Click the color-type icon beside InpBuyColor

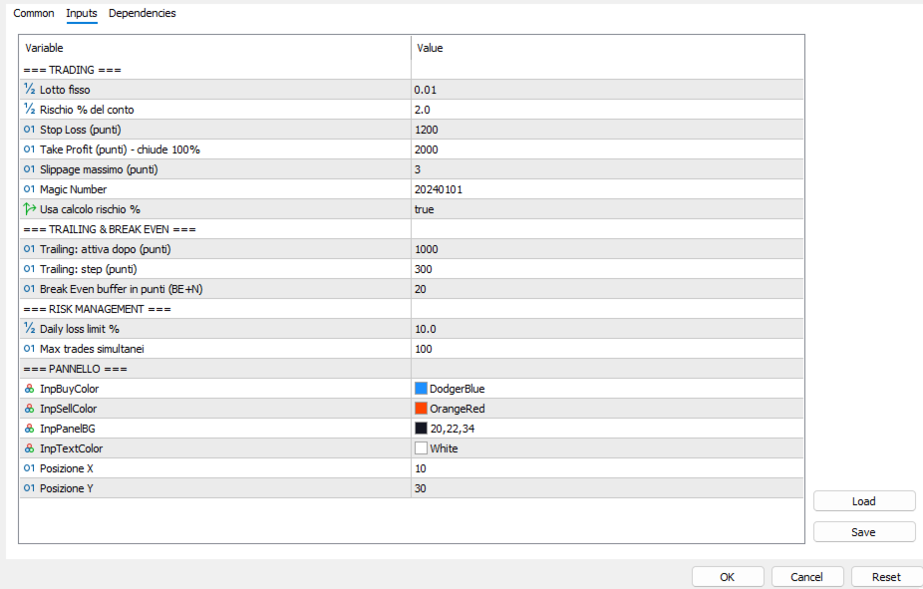pyautogui.click(x=29, y=389)
